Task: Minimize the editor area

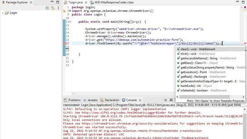Action: [238, 2]
